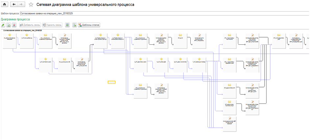Go back using the left arrow
The width and height of the screenshot is (310, 140).
pyautogui.click(x=14, y=5)
